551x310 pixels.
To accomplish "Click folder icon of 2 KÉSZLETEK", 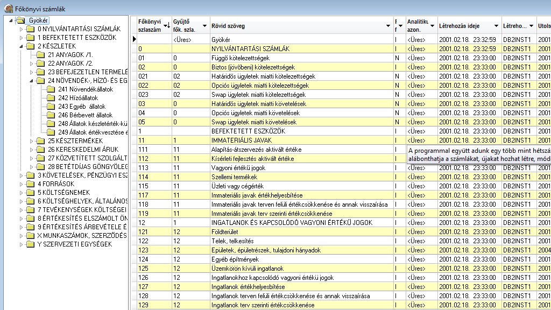I will click(x=31, y=46).
